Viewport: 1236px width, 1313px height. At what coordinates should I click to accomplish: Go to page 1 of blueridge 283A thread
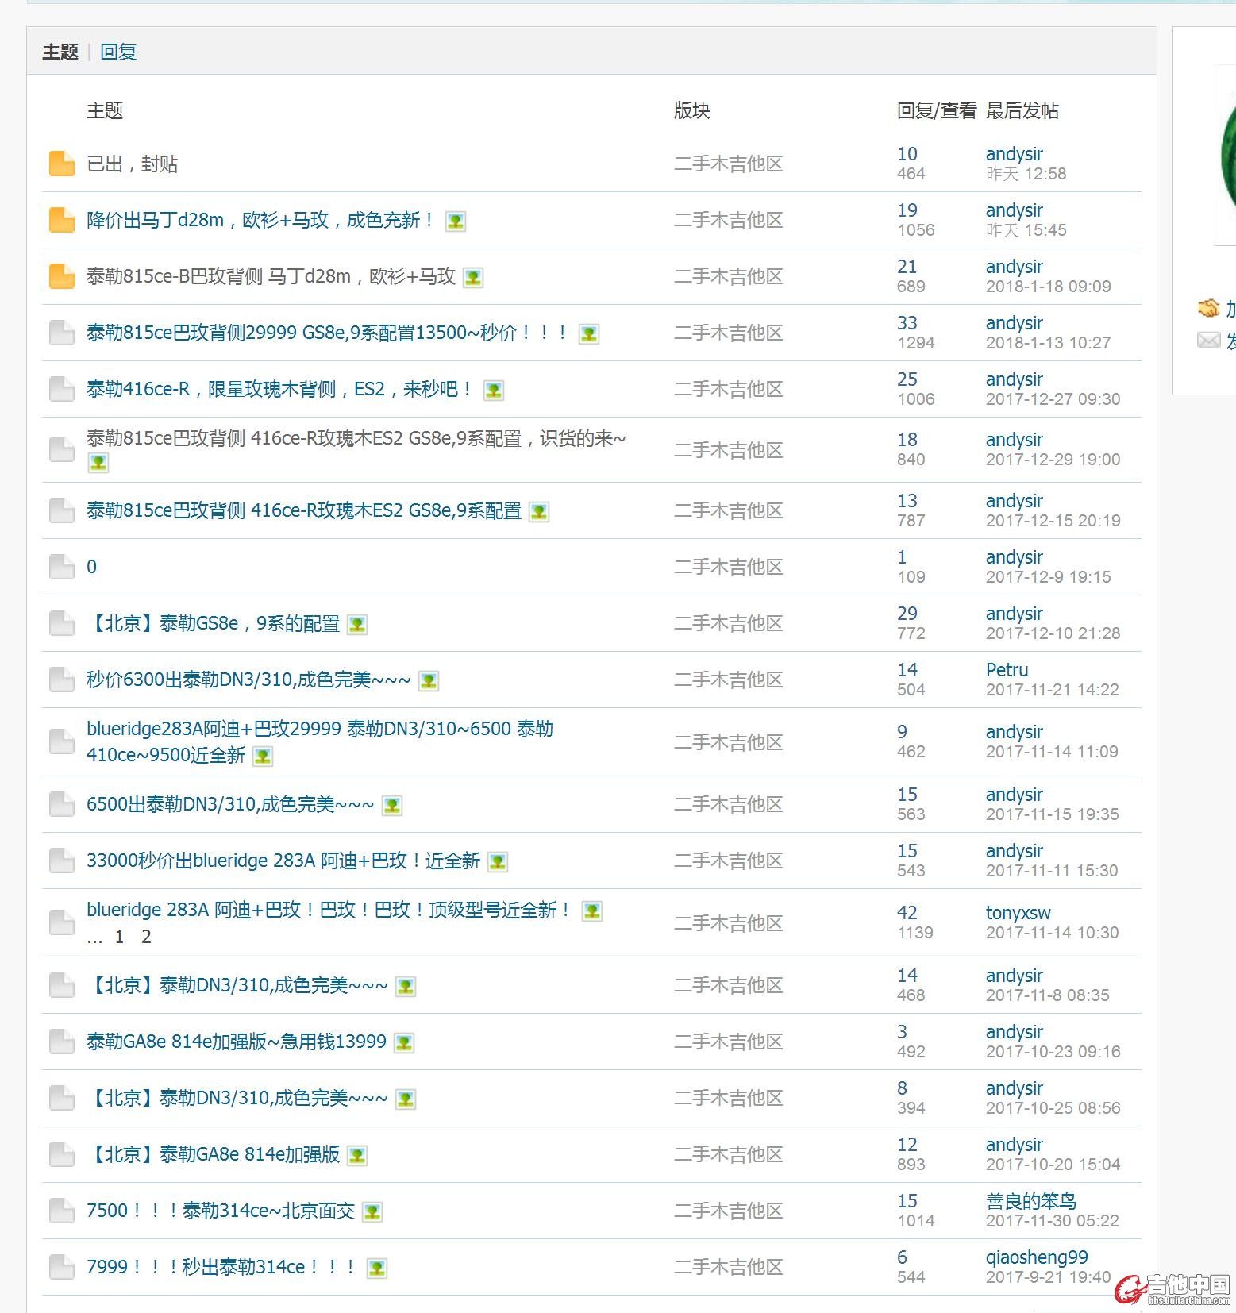[x=119, y=937]
